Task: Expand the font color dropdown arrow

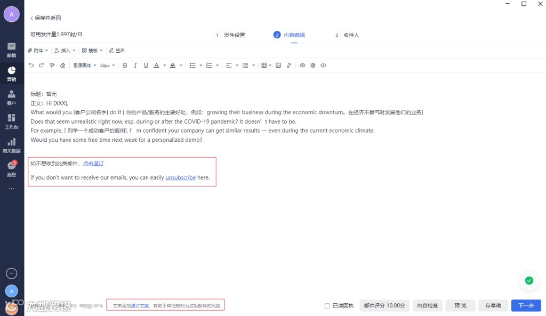Action: (165, 66)
